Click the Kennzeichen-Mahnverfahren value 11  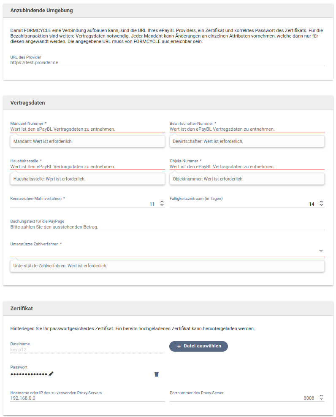[152, 204]
